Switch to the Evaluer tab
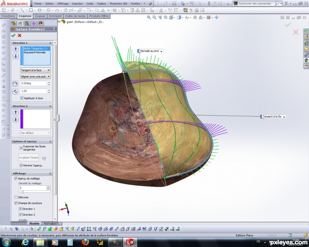Screen dimensions: 309x247 pos(40,16)
